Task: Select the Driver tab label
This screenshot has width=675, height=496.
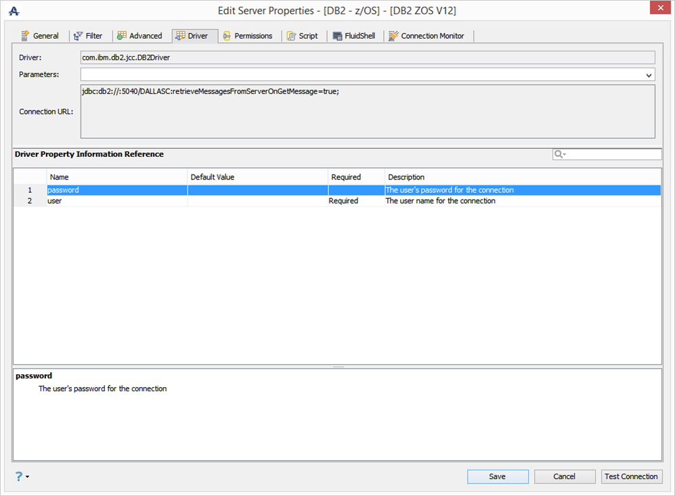Action: pos(198,36)
